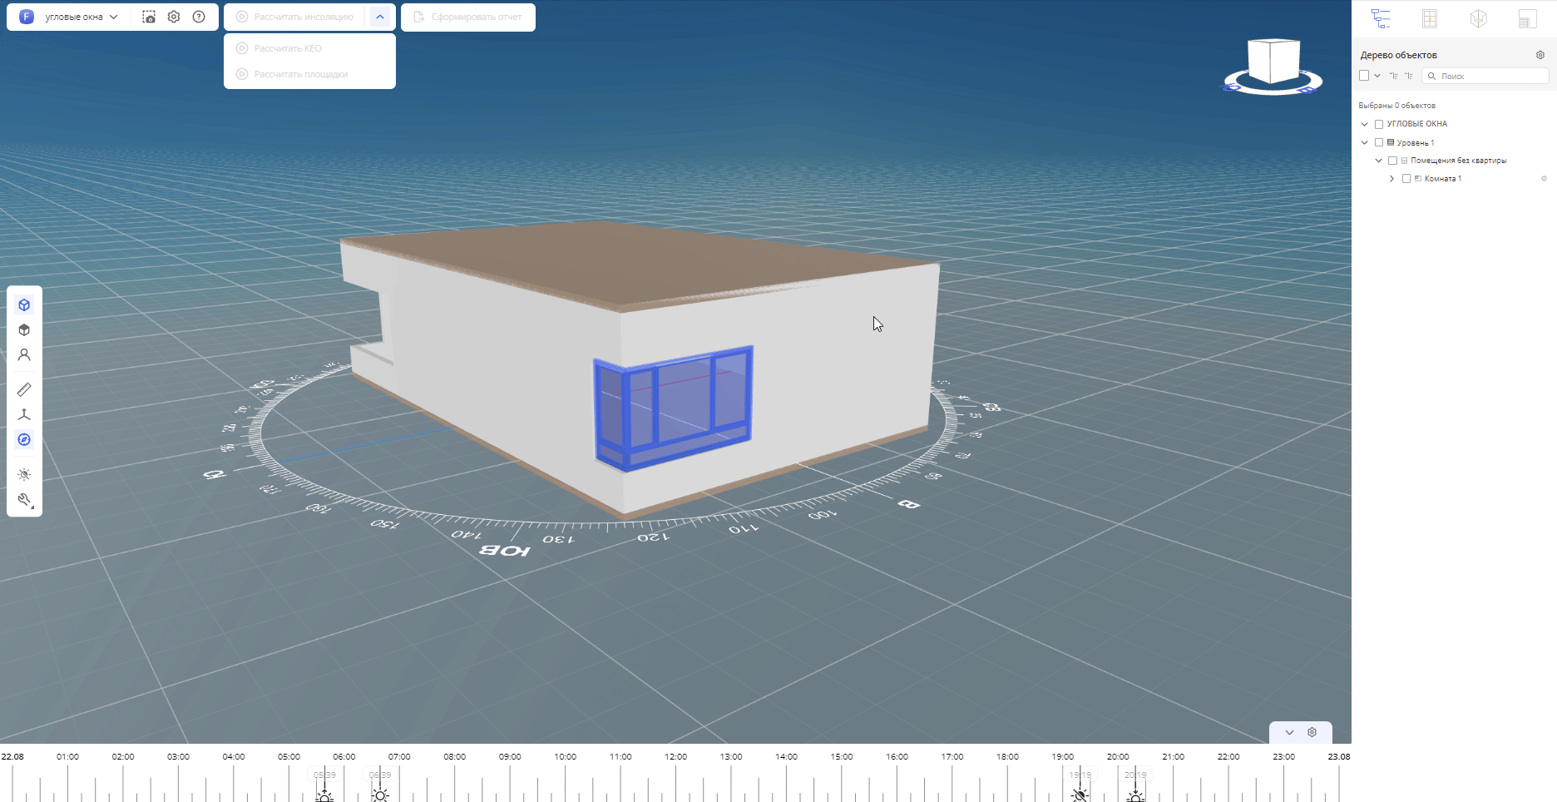
Task: Open the wrench tools menu
Action: tap(24, 500)
